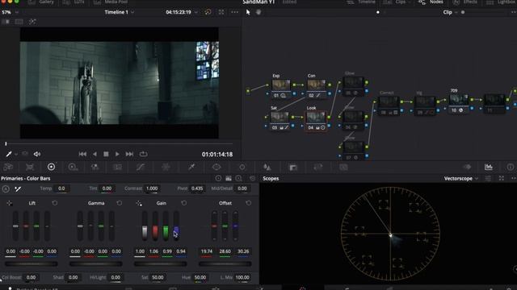Click the auto balance icon
Screen dimensions: 517x290
click(6, 188)
